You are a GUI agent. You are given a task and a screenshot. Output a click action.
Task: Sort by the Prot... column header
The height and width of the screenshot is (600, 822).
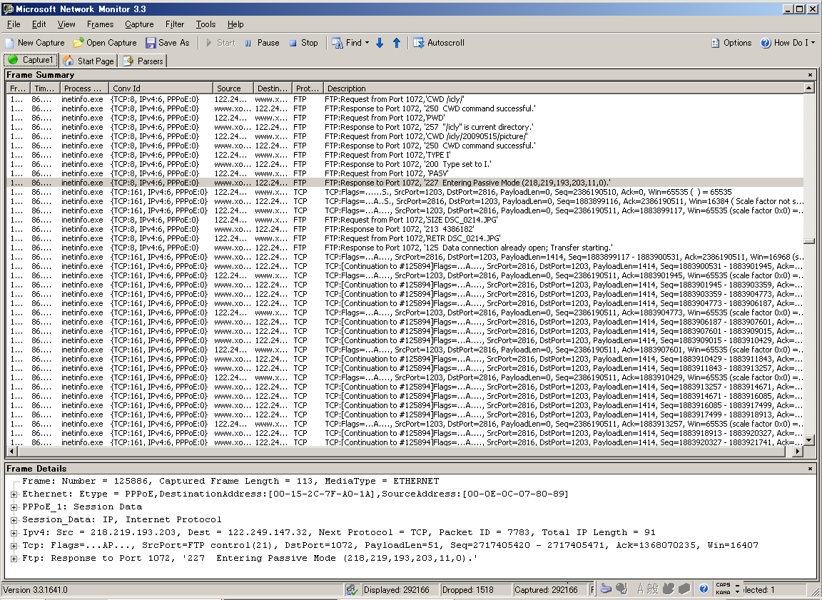[308, 88]
